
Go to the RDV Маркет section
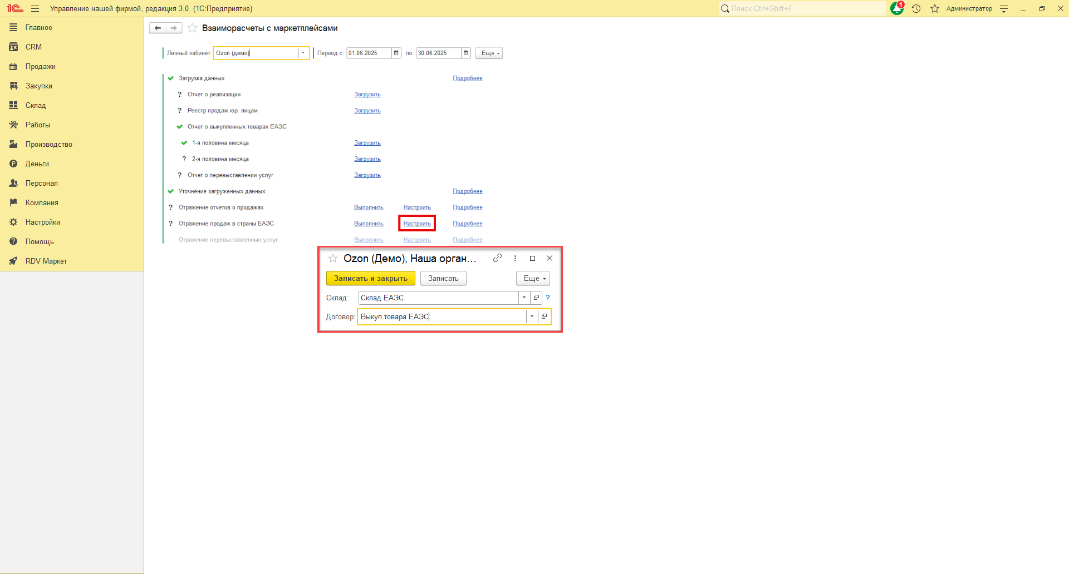click(46, 261)
